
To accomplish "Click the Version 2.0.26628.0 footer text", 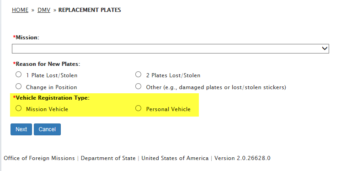I will [x=242, y=158].
